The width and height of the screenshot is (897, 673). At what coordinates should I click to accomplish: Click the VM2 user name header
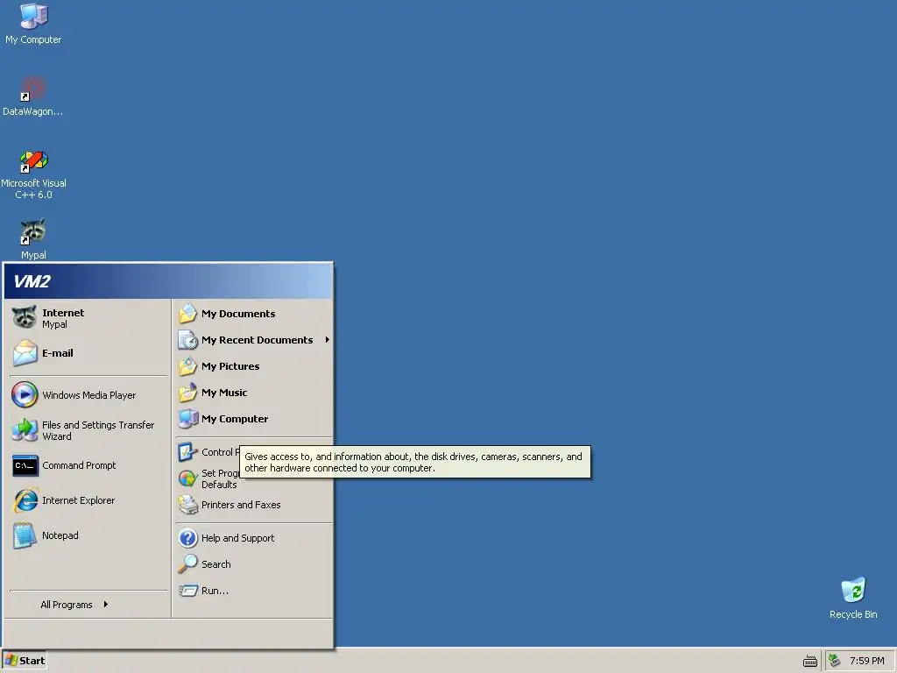pyautogui.click(x=32, y=281)
